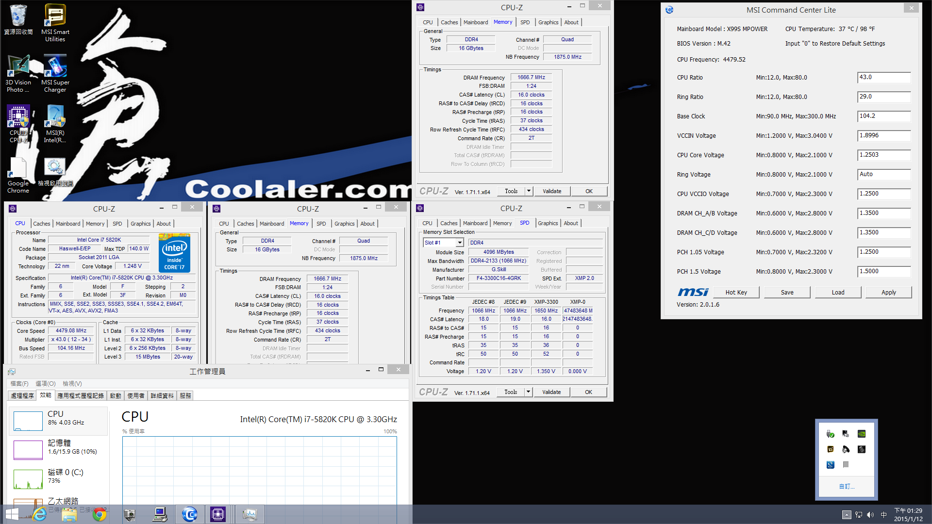Open the volume control in system tray
This screenshot has width=932, height=524.
pos(870,515)
